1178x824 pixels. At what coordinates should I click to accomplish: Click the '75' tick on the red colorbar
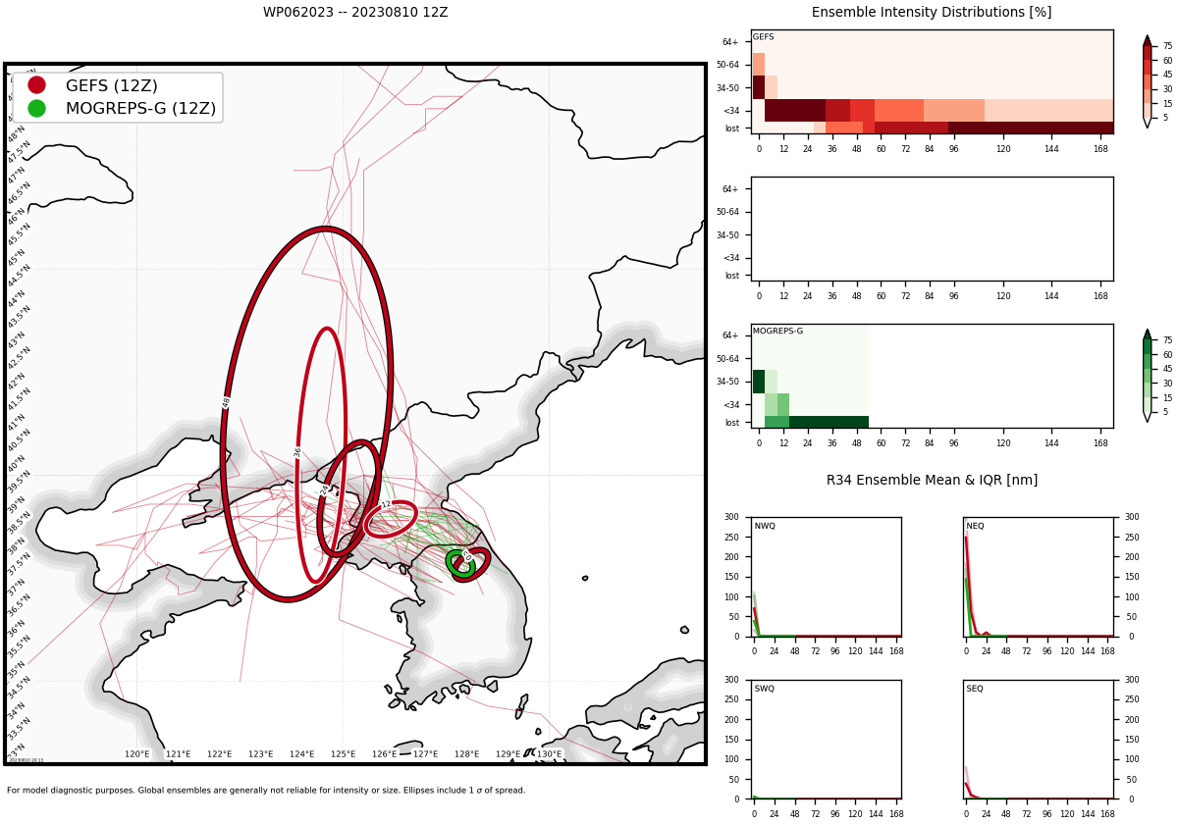point(1168,46)
